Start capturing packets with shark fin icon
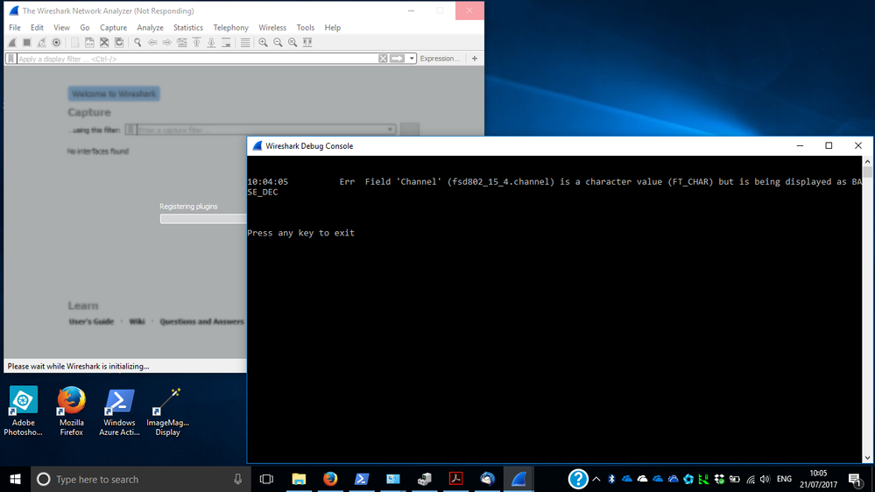875x492 pixels. [x=12, y=42]
